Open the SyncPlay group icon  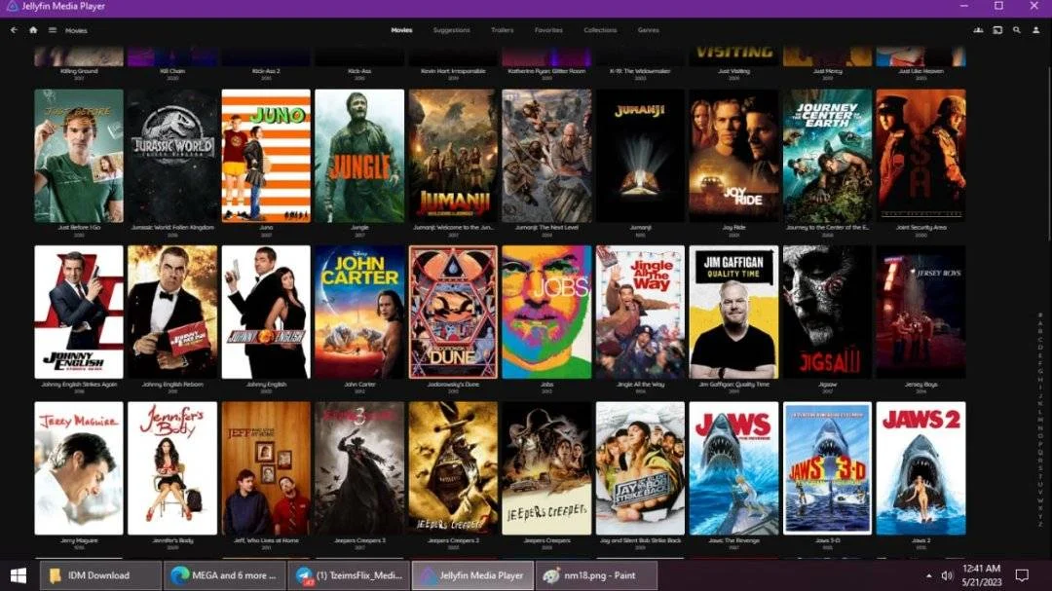pyautogui.click(x=978, y=30)
